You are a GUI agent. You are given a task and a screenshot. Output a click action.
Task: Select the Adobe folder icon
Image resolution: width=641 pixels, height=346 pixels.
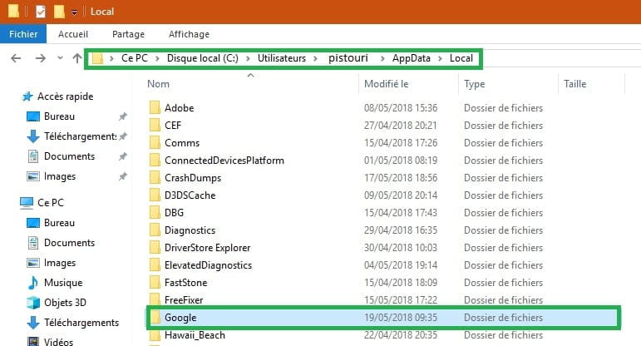point(155,108)
